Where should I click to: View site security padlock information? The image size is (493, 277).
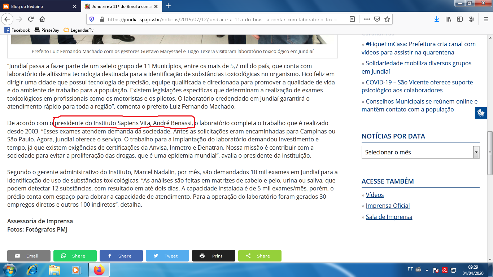click(x=101, y=19)
